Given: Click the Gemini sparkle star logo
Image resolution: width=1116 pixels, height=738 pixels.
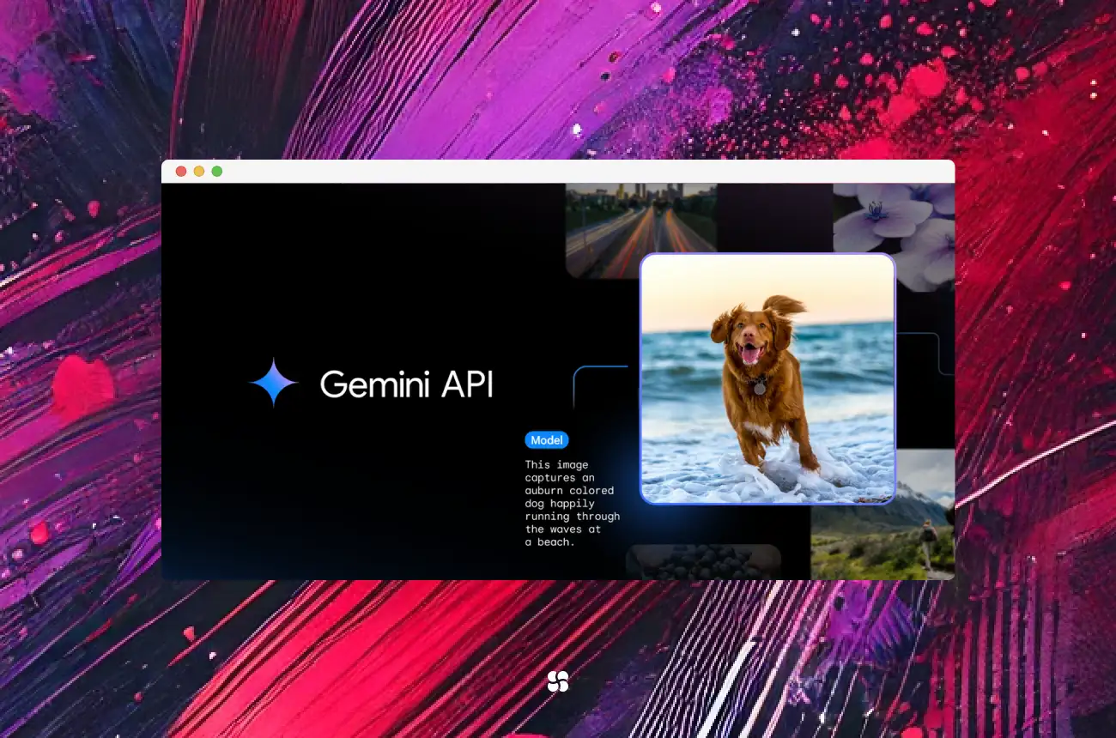Looking at the screenshot, I should [274, 382].
